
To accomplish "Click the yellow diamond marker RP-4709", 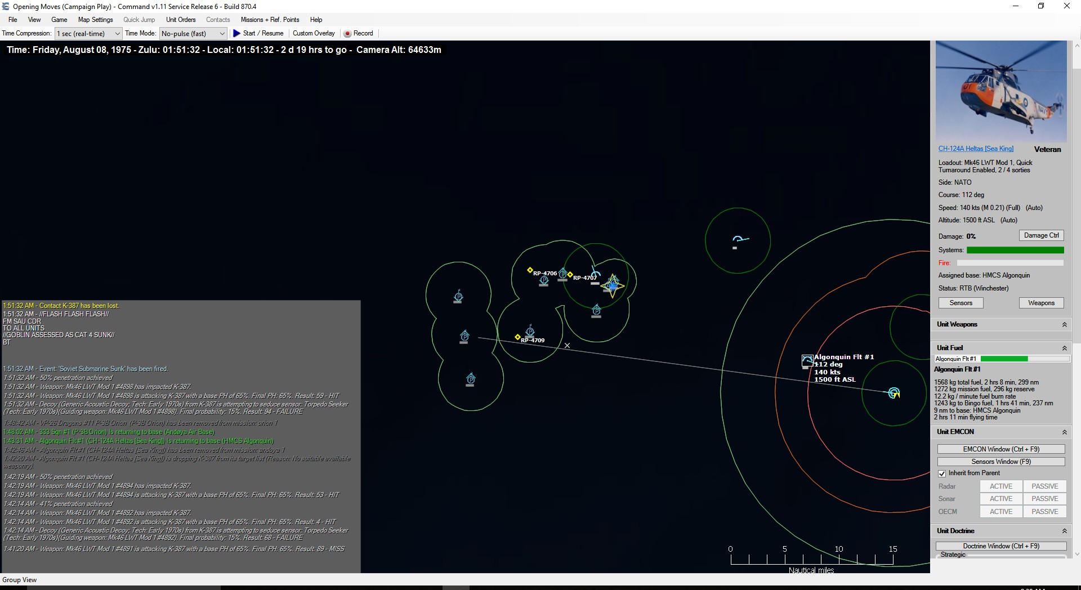I will (x=517, y=337).
